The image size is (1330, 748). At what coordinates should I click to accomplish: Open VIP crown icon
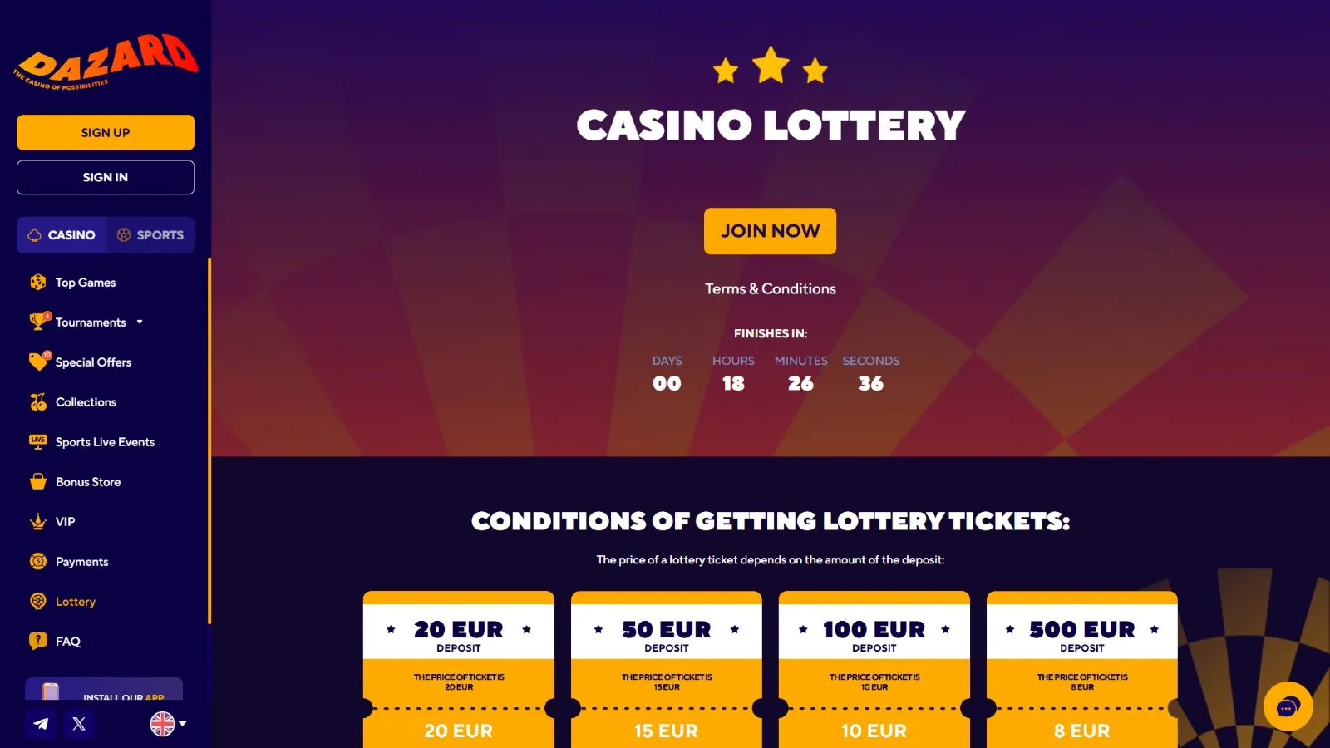click(38, 522)
